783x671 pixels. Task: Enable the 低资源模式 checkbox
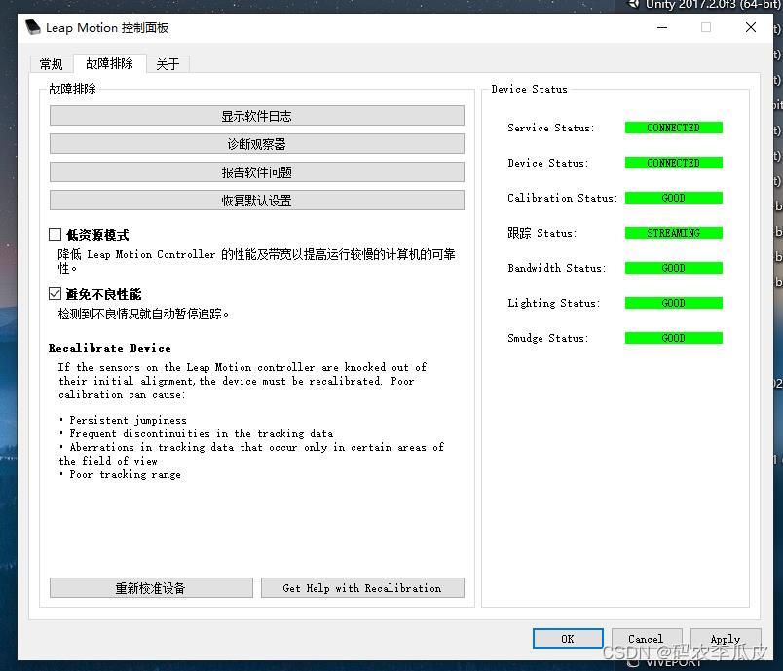[55, 234]
